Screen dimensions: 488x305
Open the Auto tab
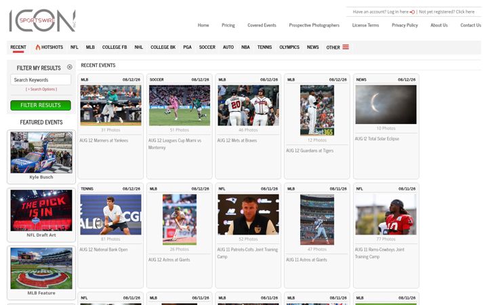[x=228, y=47]
